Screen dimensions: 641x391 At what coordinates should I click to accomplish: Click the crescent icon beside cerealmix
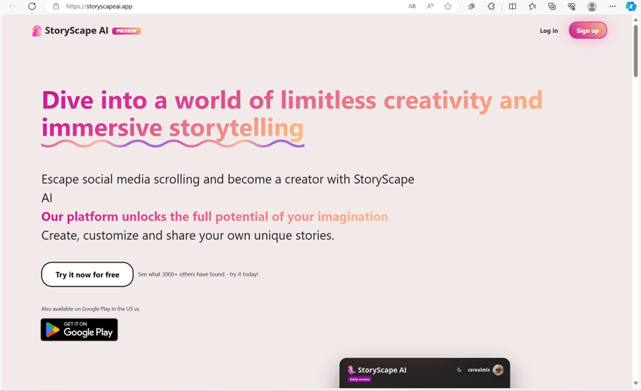click(459, 370)
